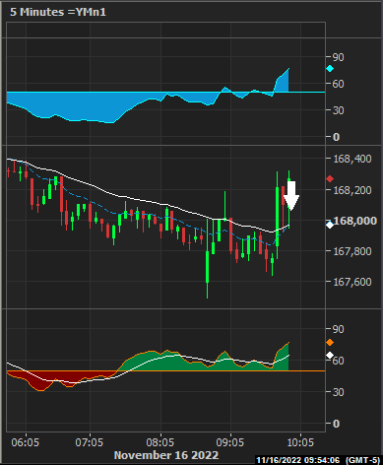Image resolution: width=383 pixels, height=465 pixels.
Task: Click the 90 label on bottom indicator axis
Action: (x=339, y=329)
